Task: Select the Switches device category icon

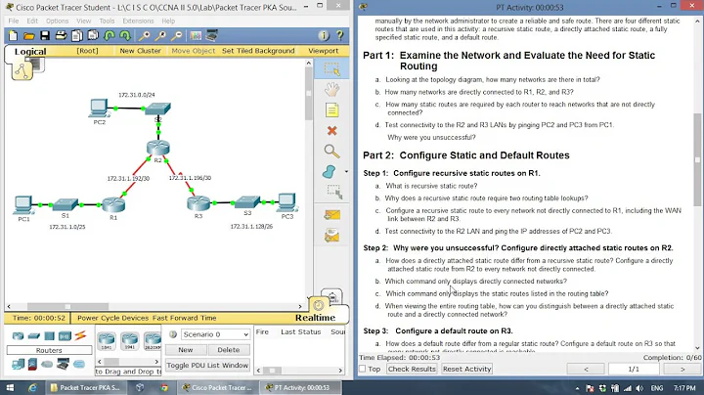Action: pyautogui.click(x=33, y=335)
